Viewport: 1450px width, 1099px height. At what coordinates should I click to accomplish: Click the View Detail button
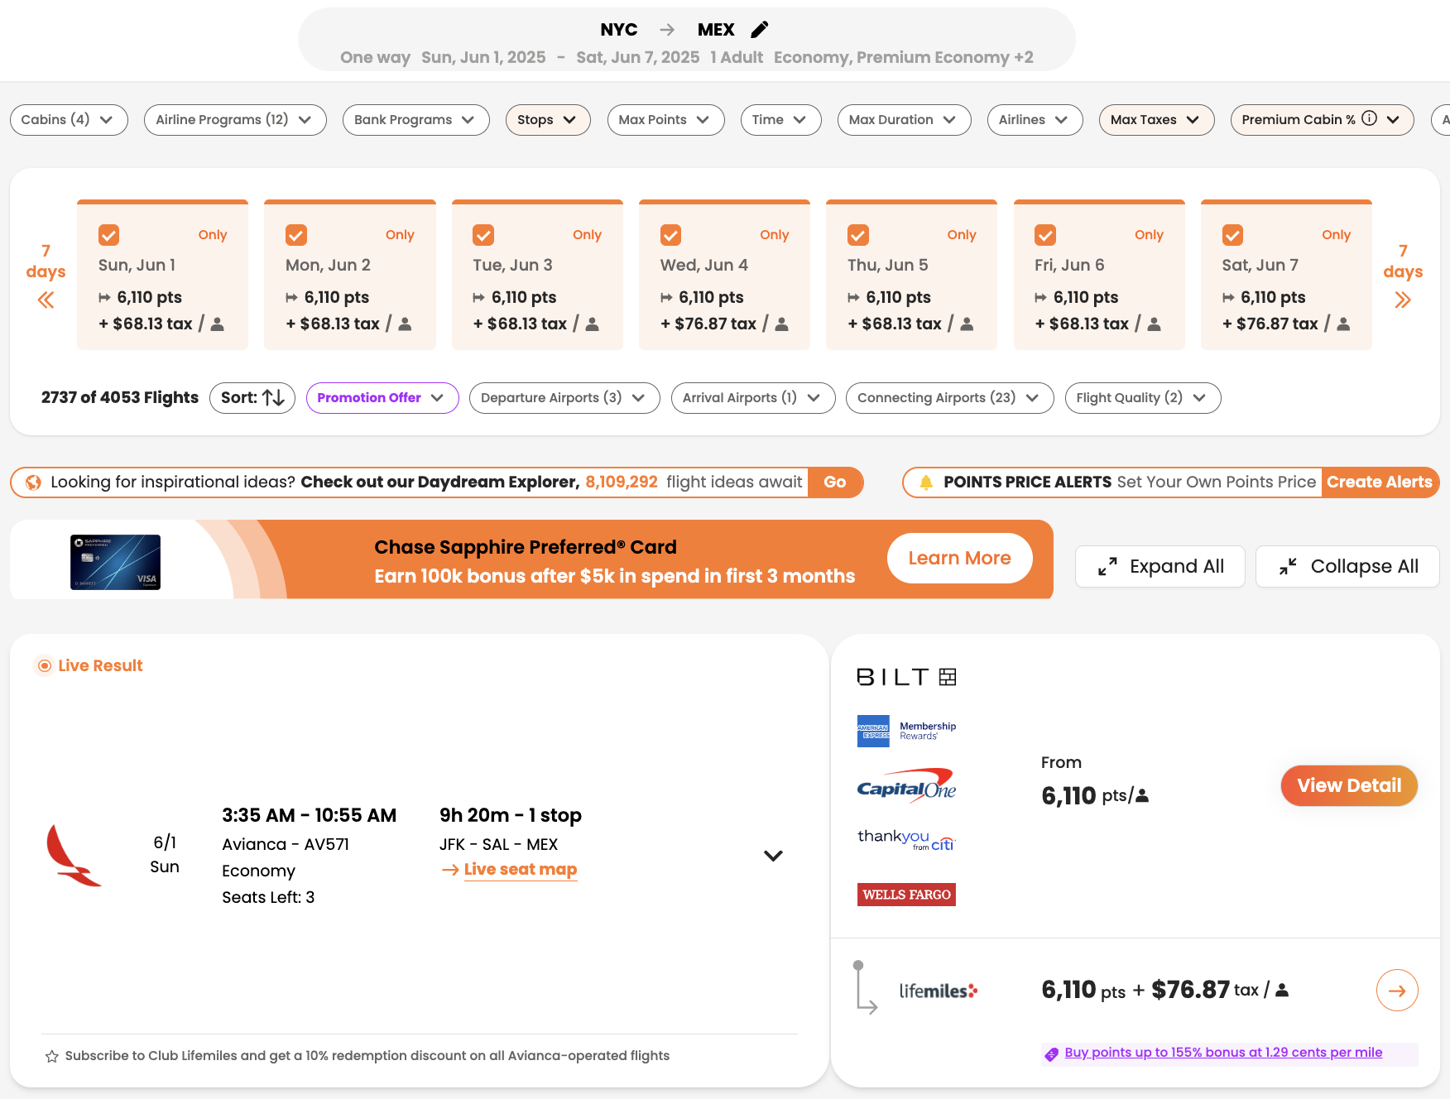[1349, 786]
